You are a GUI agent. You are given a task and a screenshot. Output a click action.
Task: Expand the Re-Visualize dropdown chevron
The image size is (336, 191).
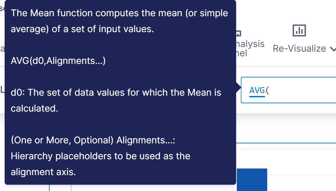(x=332, y=49)
